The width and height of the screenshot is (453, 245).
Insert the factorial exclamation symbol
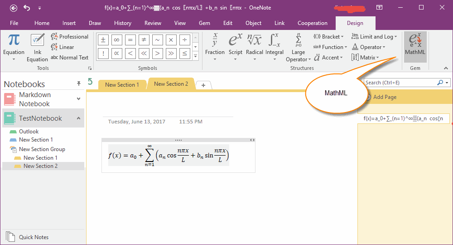tap(103, 54)
